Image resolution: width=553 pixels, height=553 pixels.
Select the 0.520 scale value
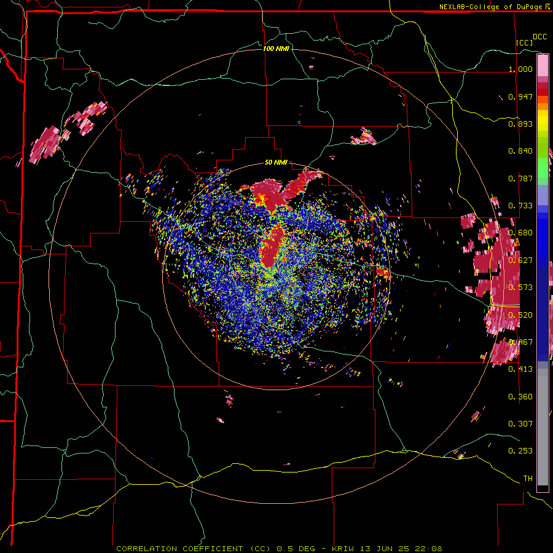pyautogui.click(x=520, y=315)
